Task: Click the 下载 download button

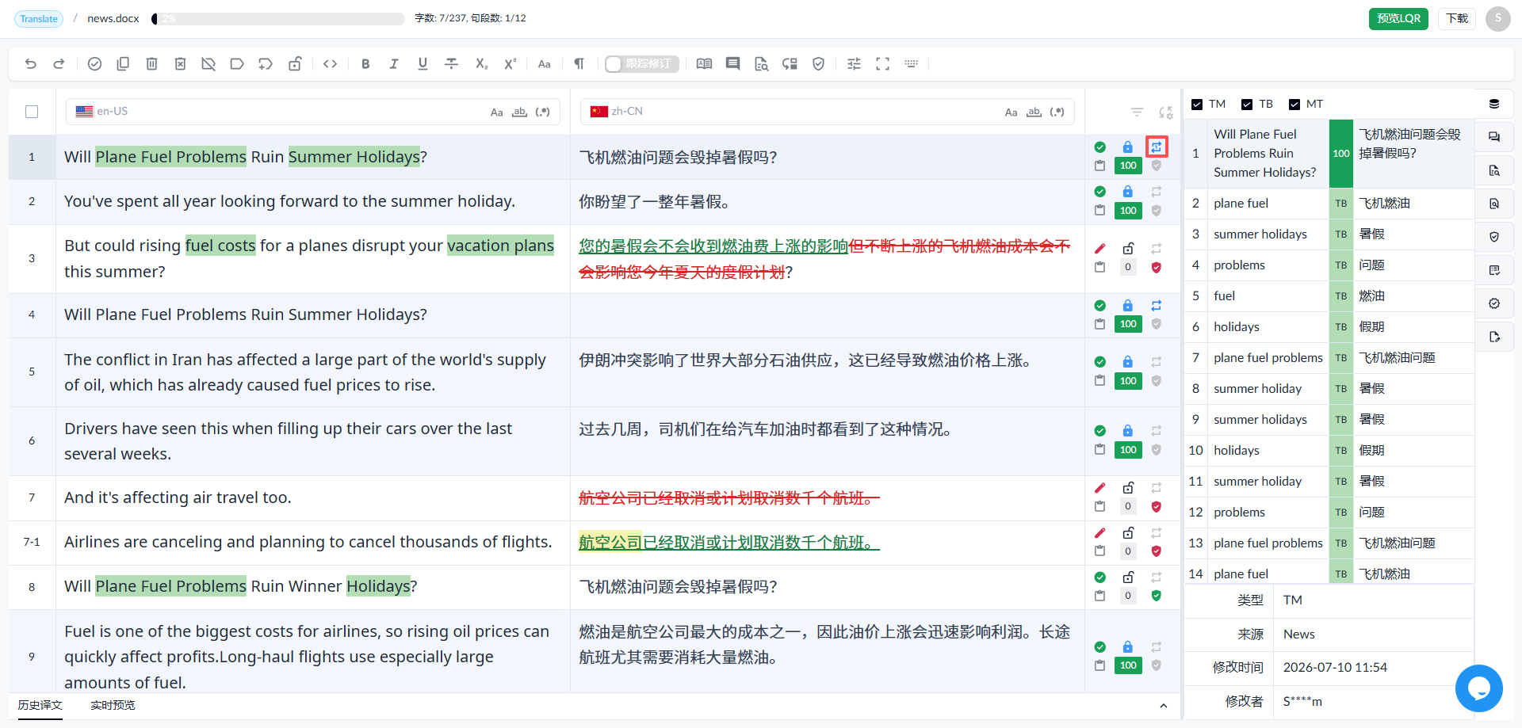Action: coord(1457,18)
